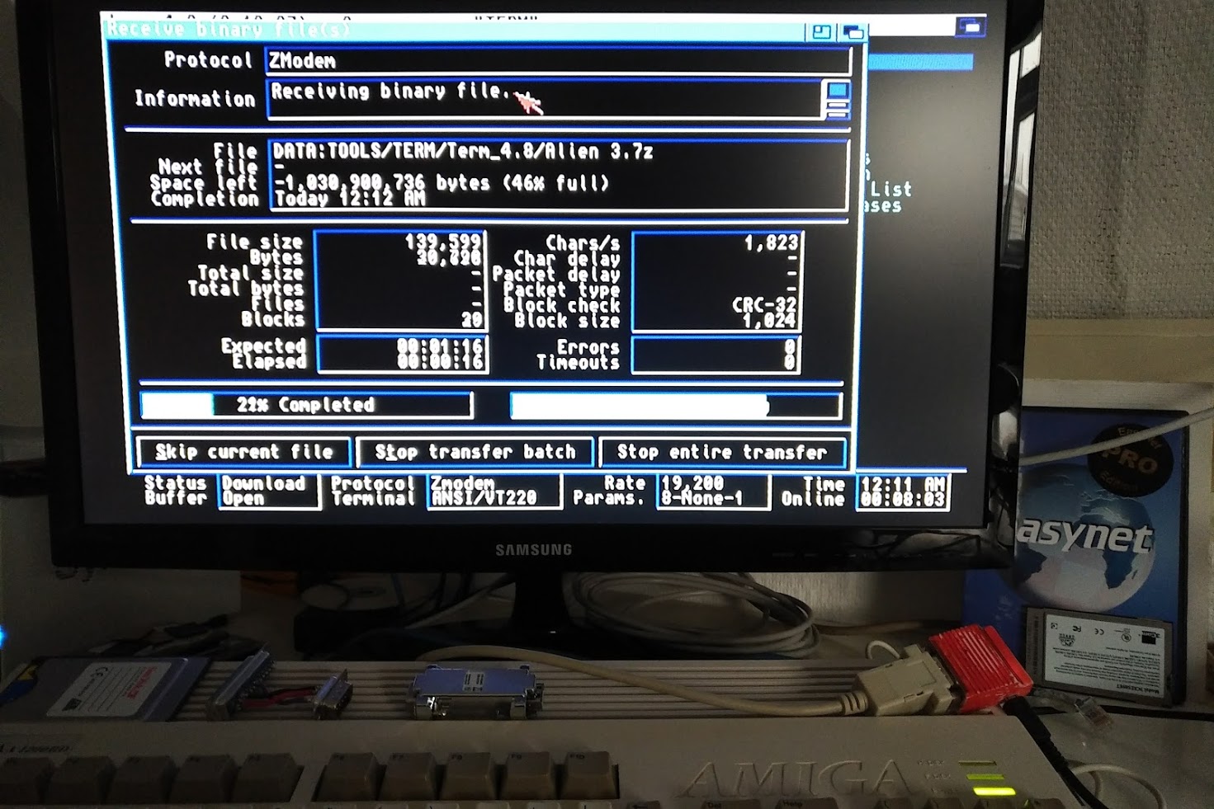Click the online time '00:08:03'
This screenshot has width=1214, height=809.
(x=903, y=500)
